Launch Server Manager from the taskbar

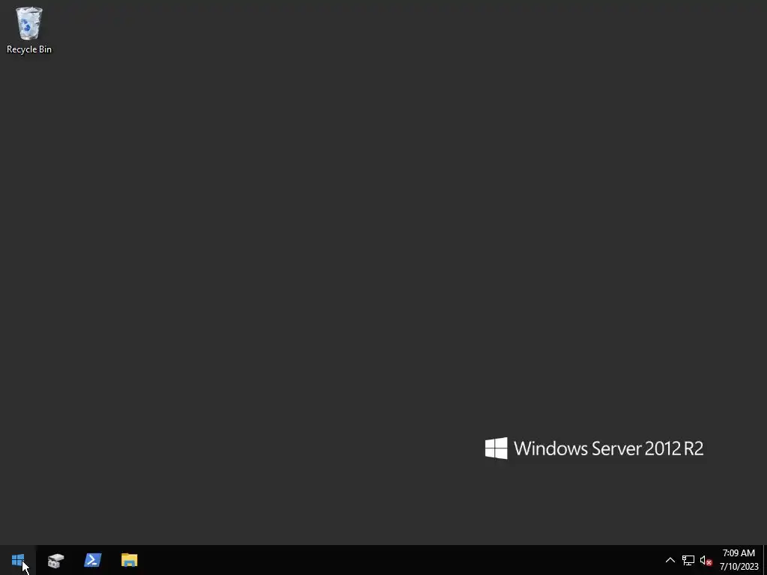pos(55,560)
